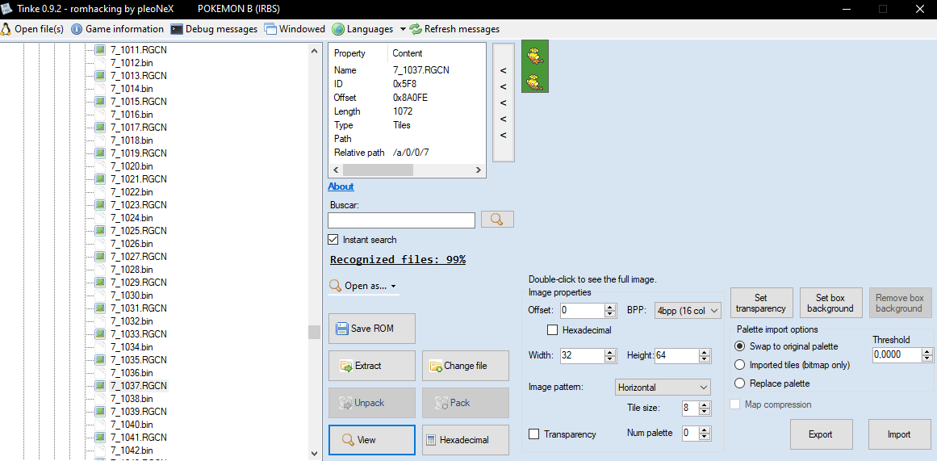Open the About link
Screen dimensions: 937x461
pyautogui.click(x=341, y=186)
